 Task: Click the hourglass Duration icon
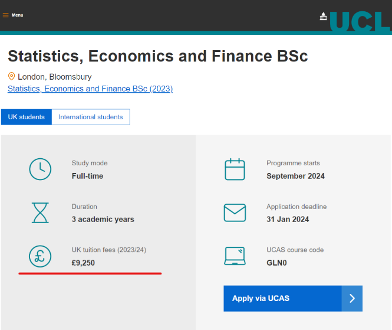(40, 213)
